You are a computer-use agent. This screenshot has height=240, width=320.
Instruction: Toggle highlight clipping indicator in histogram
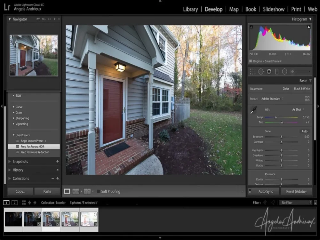click(x=308, y=27)
